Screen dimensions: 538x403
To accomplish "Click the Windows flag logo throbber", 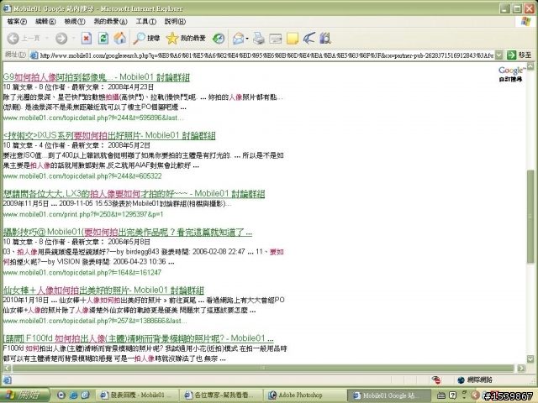I will click(x=526, y=21).
